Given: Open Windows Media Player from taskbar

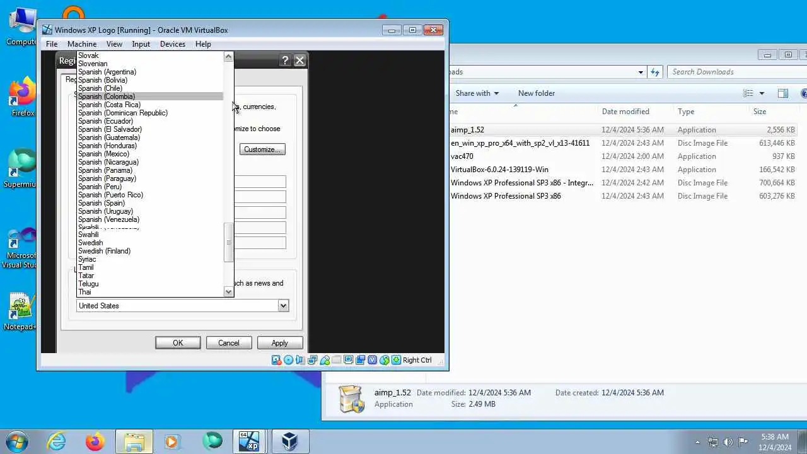Looking at the screenshot, I should click(x=171, y=441).
